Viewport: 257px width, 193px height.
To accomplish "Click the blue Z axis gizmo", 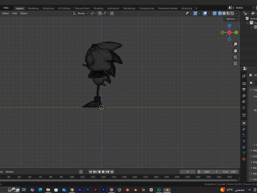I will coord(229,26).
